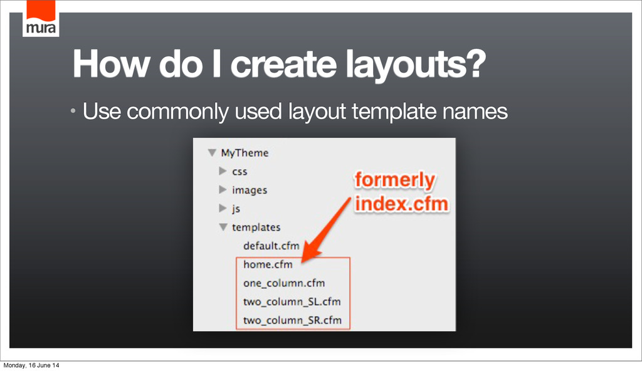Select the default.cfm file
This screenshot has height=371, width=642.
pyautogui.click(x=271, y=246)
